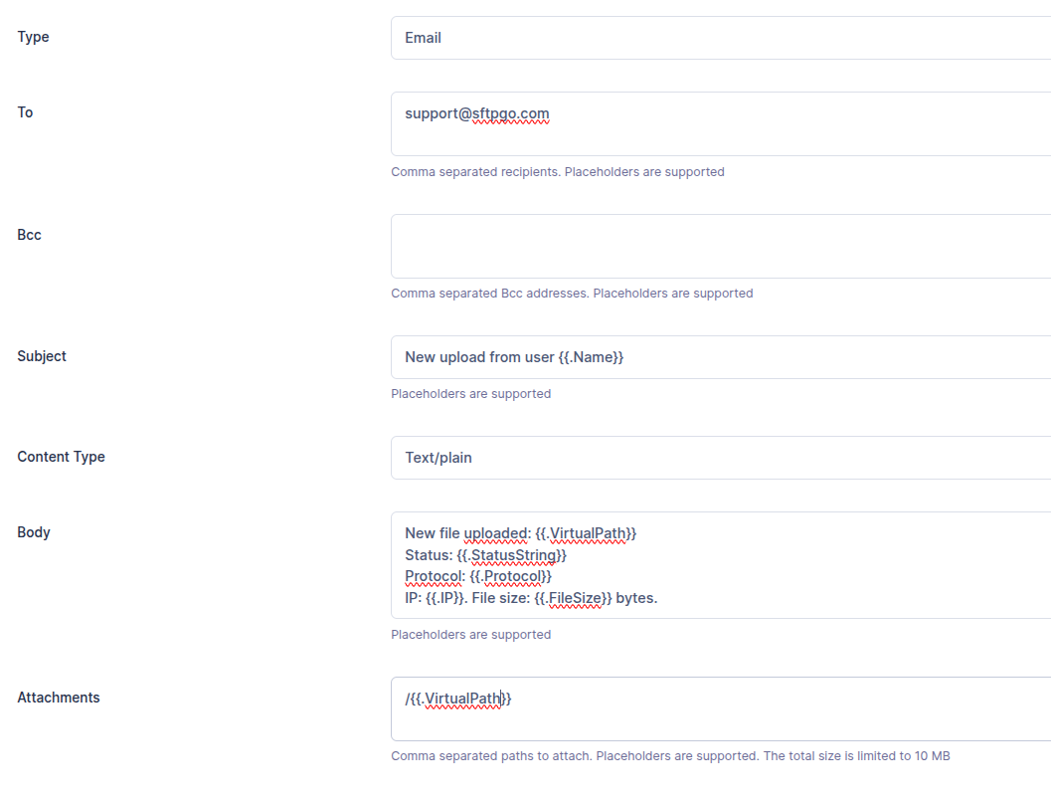Click the "Comma separated recipients" hint text
The height and width of the screenshot is (802, 1051).
pyautogui.click(x=557, y=172)
